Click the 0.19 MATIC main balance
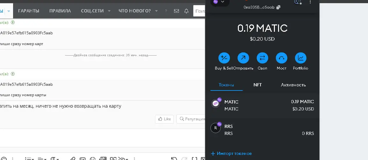The height and width of the screenshot is (160, 368). click(x=262, y=28)
